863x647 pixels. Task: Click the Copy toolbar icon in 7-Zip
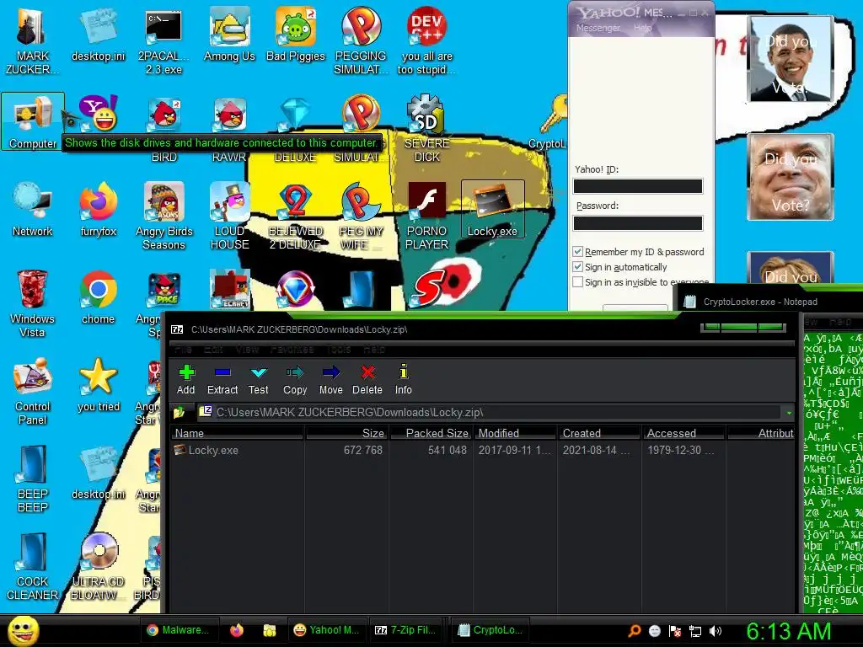tap(295, 380)
